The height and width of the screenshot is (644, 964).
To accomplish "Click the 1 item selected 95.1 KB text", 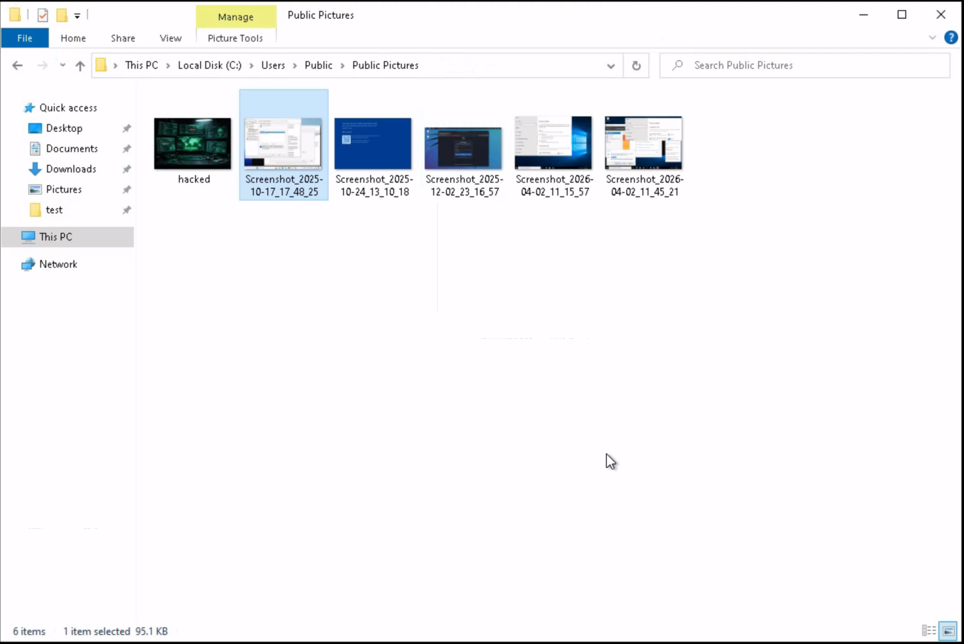I will [x=115, y=631].
